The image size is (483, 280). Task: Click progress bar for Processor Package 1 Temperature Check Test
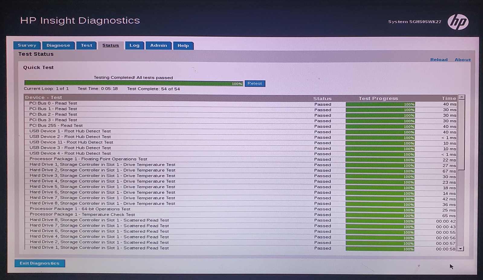(x=380, y=216)
